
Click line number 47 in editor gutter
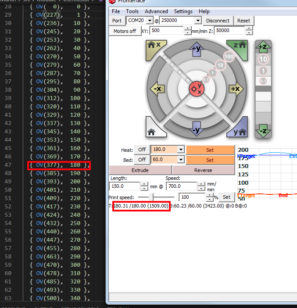click(x=8, y=165)
